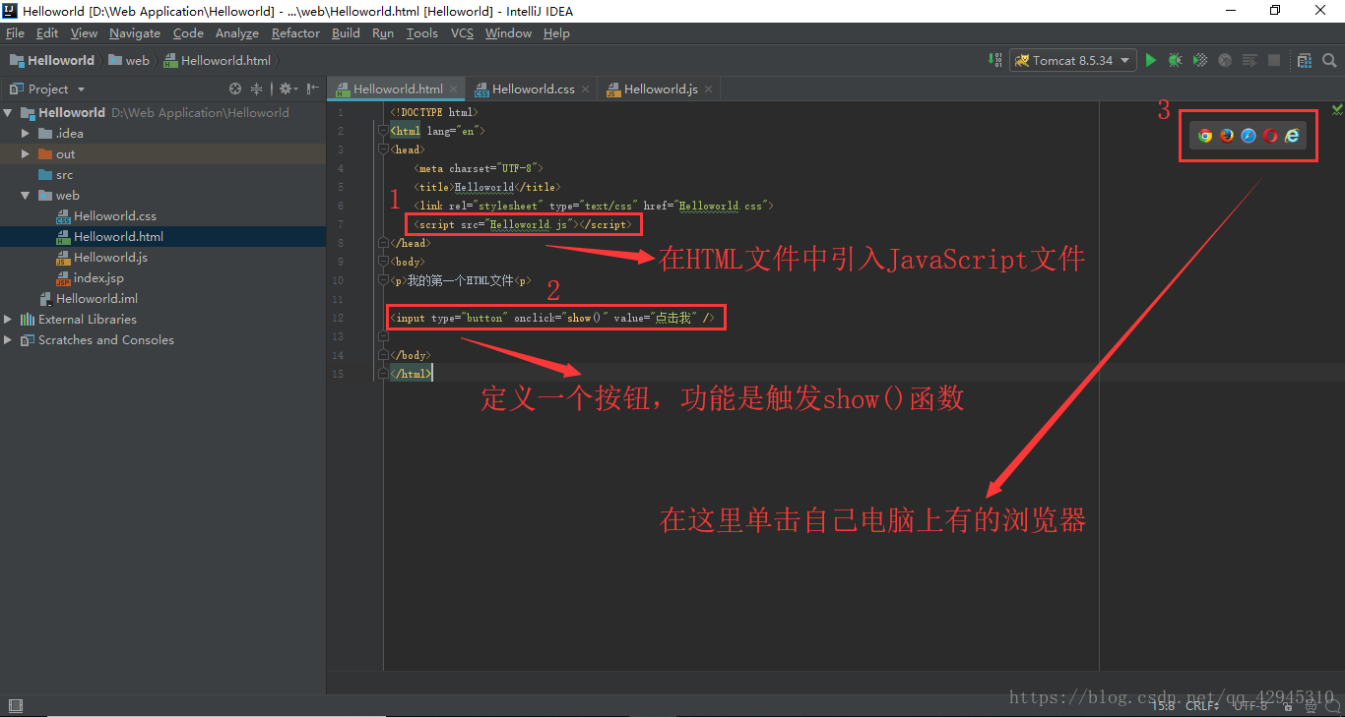Click the CRLF line separator selector
Viewport: 1345px width, 717px height.
[1203, 705]
